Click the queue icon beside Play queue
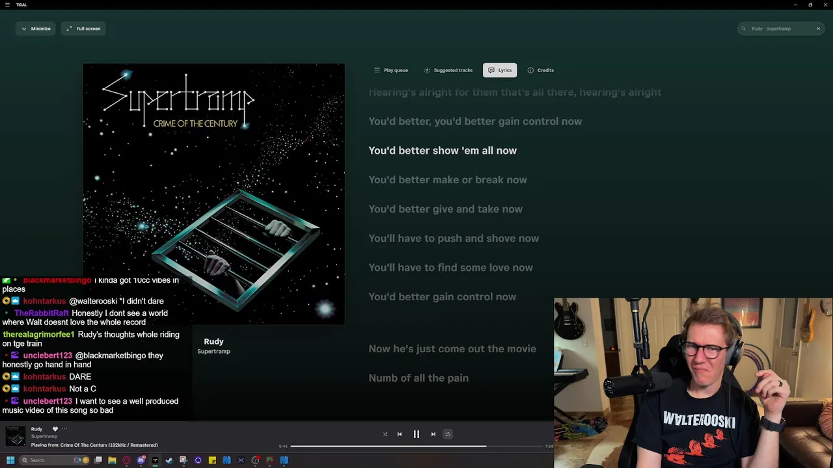 pos(377,70)
